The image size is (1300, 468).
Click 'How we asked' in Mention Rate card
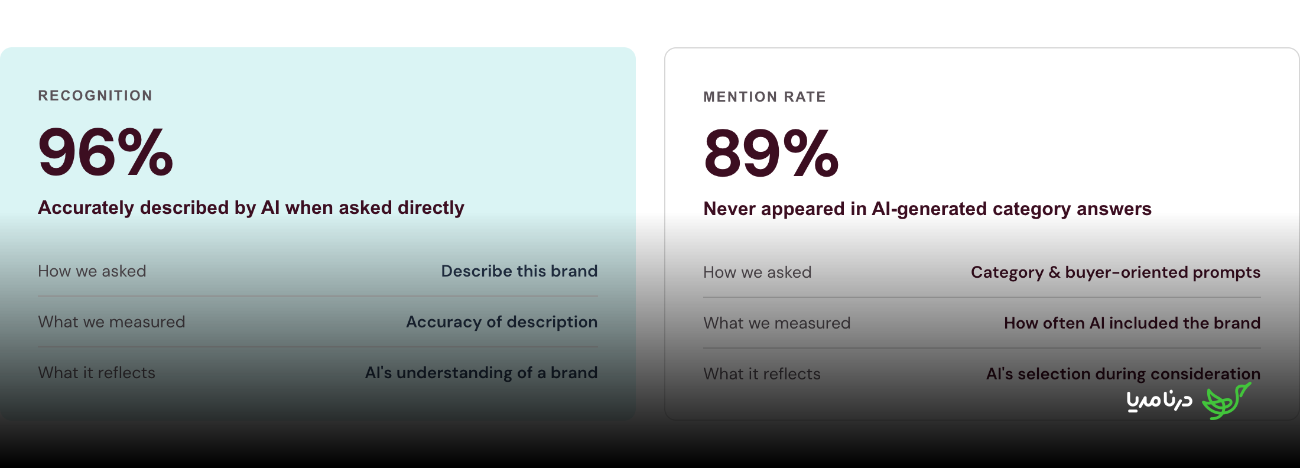pyautogui.click(x=758, y=272)
